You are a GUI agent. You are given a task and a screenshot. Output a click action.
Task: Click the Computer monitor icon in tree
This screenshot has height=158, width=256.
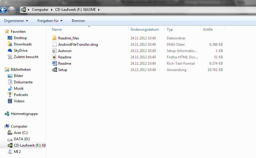click(x=7, y=126)
